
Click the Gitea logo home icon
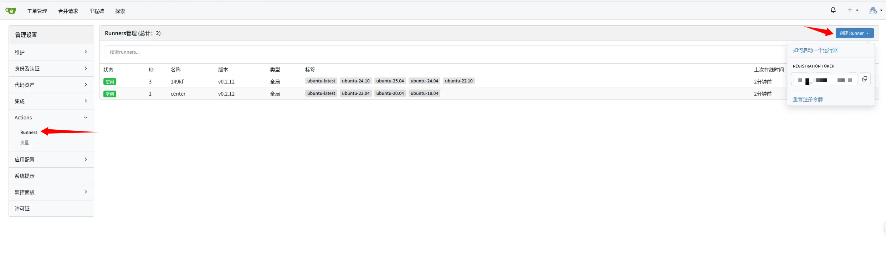pyautogui.click(x=11, y=11)
